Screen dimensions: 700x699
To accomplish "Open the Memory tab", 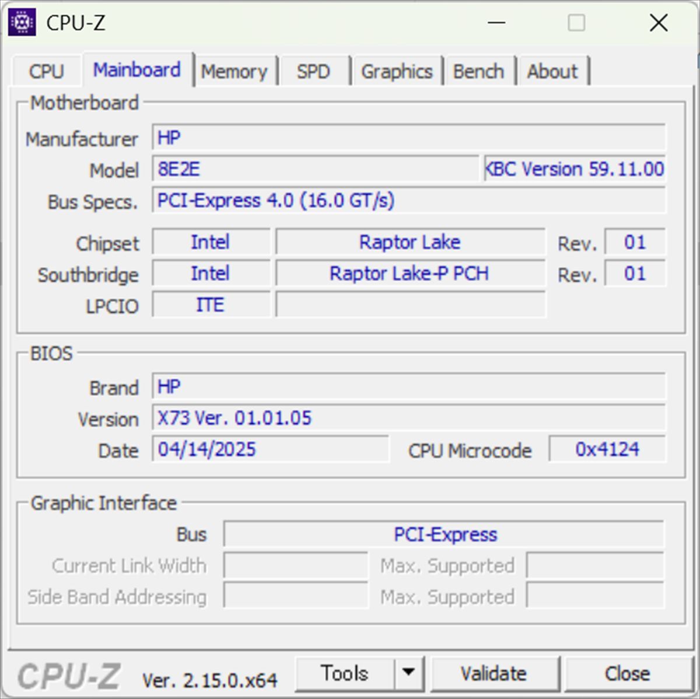I will coord(234,71).
